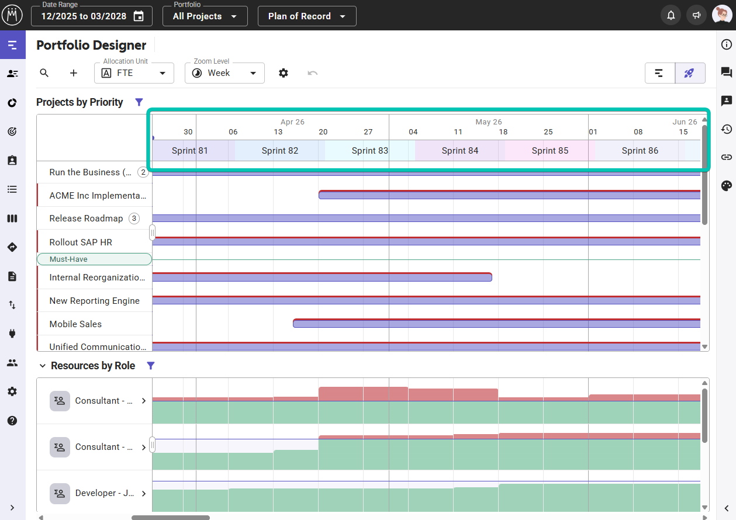Open the Allocation Unit FTE dropdown

(134, 73)
